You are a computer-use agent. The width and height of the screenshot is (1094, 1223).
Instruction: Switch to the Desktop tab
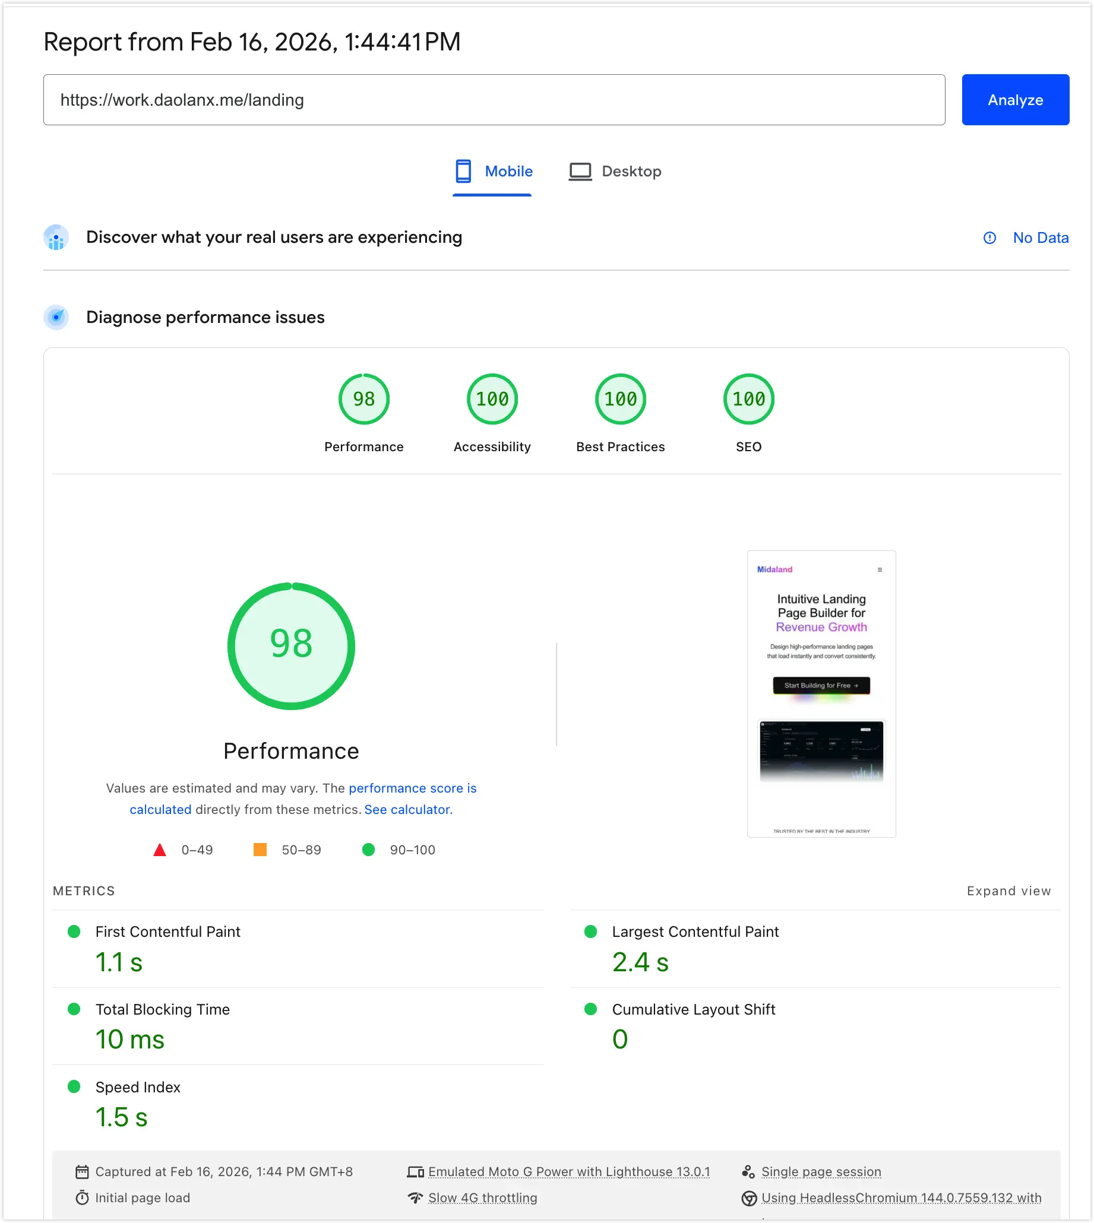point(615,172)
